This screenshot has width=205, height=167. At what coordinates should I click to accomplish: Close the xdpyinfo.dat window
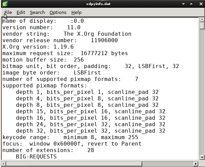click(200, 4)
